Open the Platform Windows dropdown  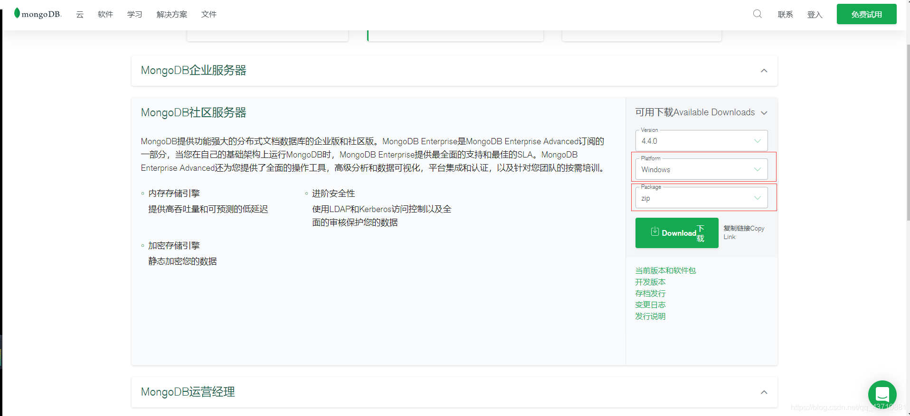tap(701, 169)
